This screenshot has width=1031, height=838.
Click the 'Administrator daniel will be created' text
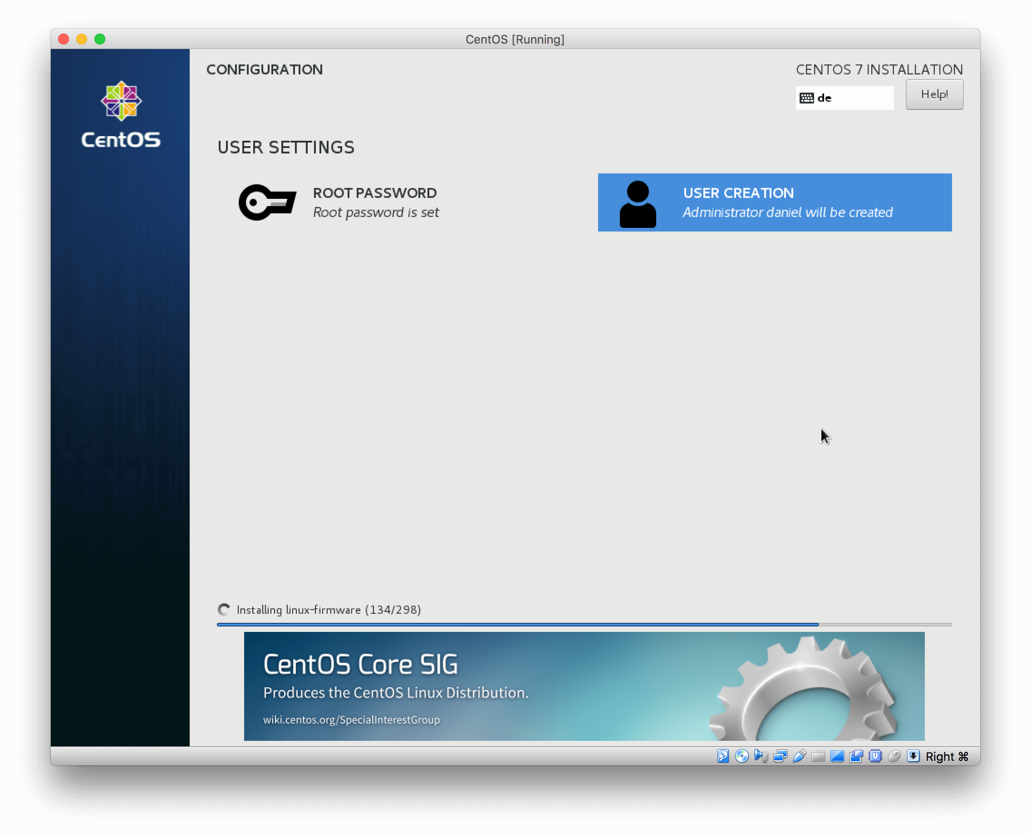pos(787,212)
